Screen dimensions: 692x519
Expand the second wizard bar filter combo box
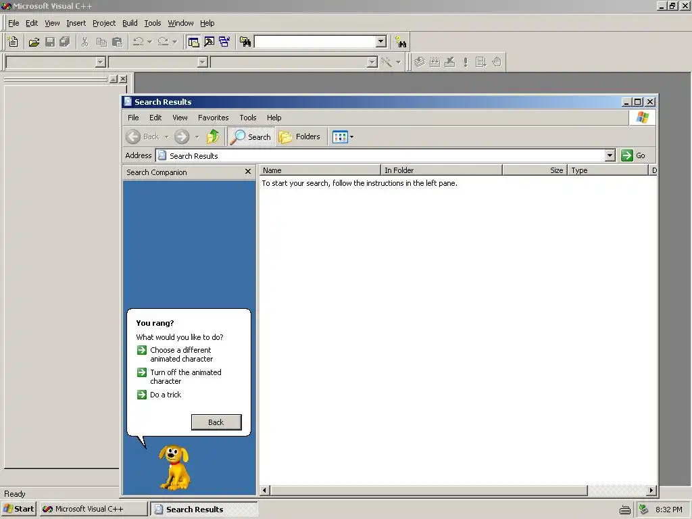(x=203, y=62)
